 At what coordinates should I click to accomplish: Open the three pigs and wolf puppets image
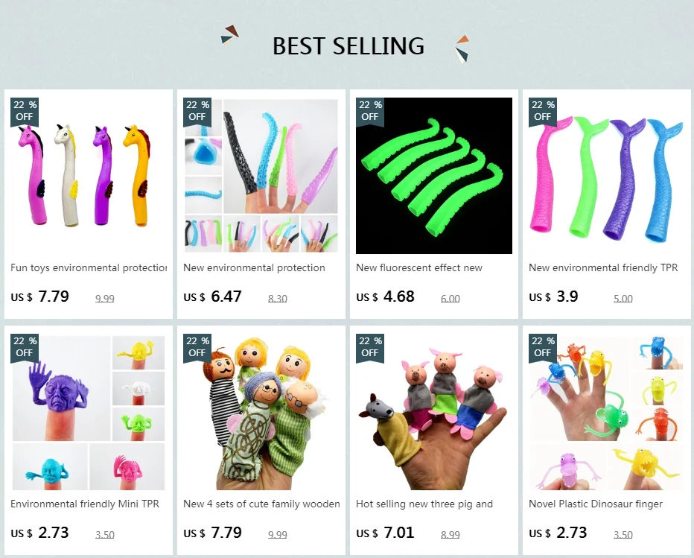pos(433,412)
